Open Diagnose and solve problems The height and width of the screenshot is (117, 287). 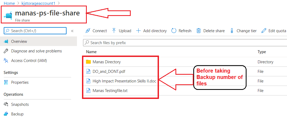coord(36,51)
